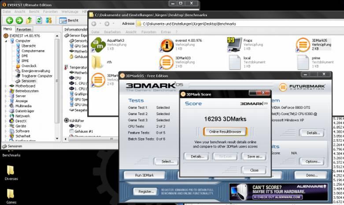Click the Explorer address bar path field
The width and height of the screenshot is (344, 205).
pyautogui.click(x=239, y=24)
